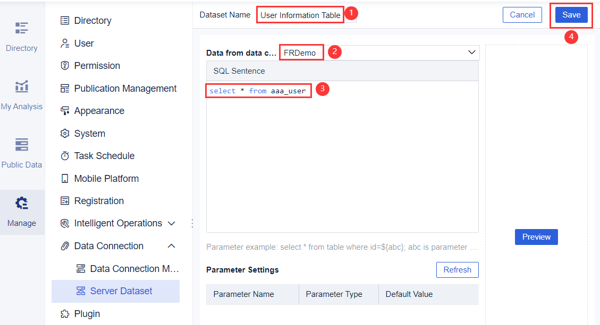
Task: Click the Manage gear icon in the sidebar
Action: click(21, 209)
